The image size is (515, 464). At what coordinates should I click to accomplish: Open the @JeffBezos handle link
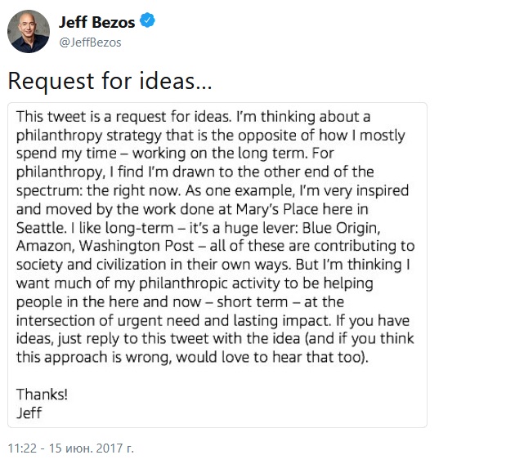[x=90, y=42]
